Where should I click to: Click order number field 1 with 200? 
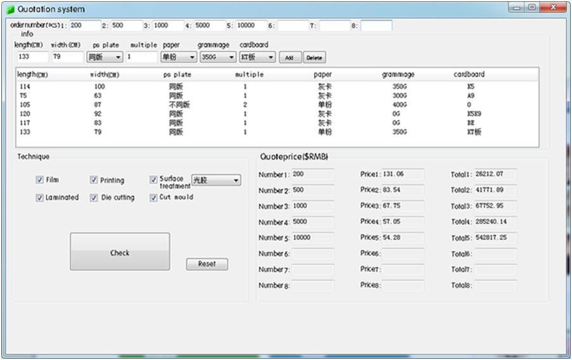84,25
